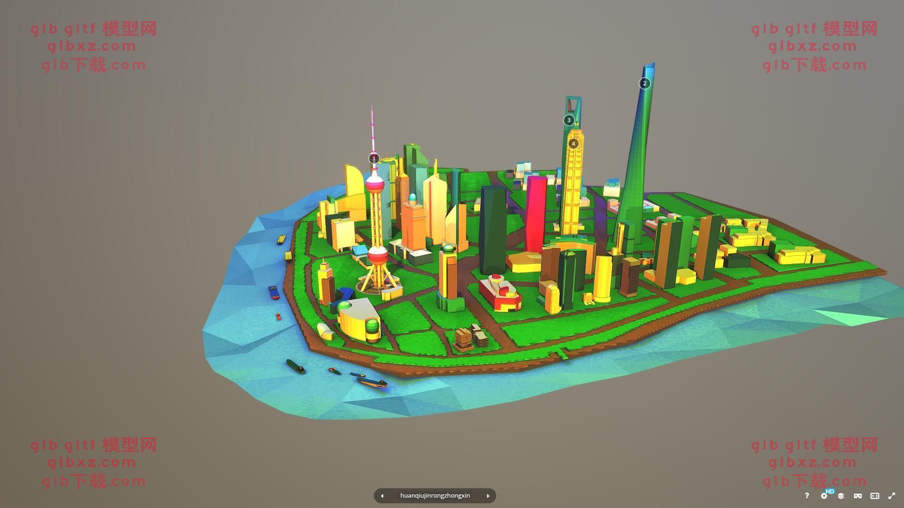Open the HD settings gear icon
Screen dimensions: 904x508
(824, 496)
